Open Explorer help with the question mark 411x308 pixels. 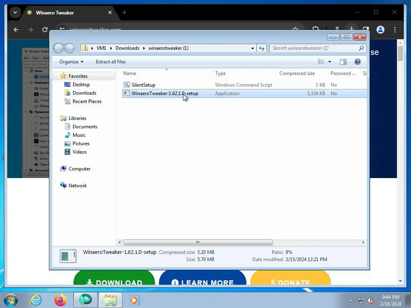(358, 61)
